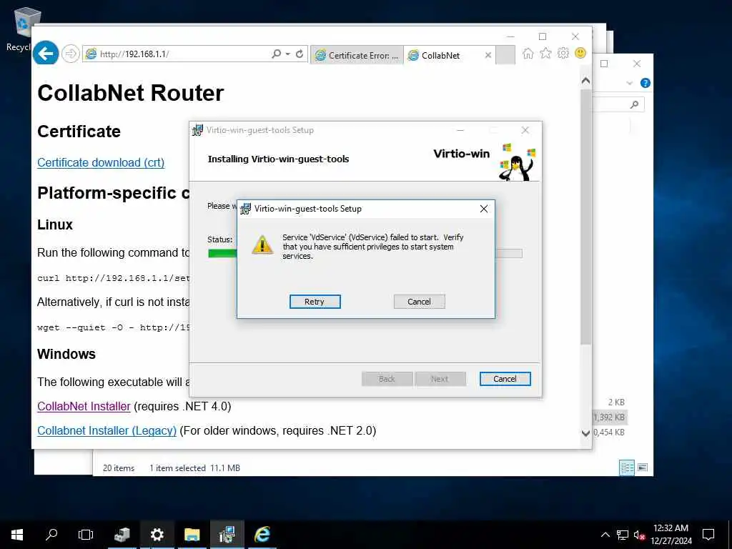
Task: Expand the File Explorer ribbon chevron
Action: 629,83
